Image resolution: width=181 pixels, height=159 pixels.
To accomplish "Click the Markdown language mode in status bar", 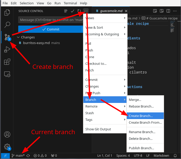I will 161,156.
